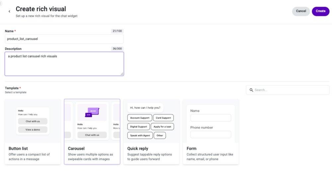Click the description textarea resize handle
Image resolution: width=332 pixels, height=180 pixels.
point(122,74)
